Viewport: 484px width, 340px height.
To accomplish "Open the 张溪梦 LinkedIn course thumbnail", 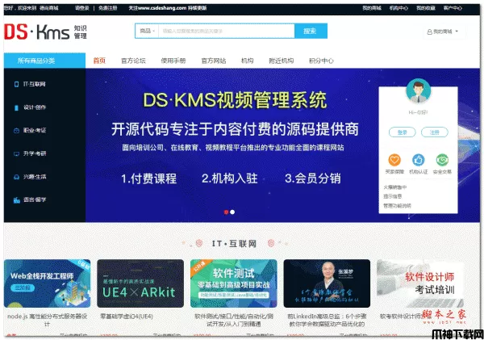I will tap(327, 283).
